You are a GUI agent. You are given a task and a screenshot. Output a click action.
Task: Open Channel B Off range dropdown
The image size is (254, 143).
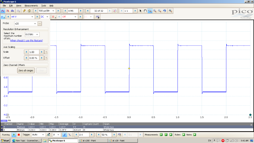[75, 17]
